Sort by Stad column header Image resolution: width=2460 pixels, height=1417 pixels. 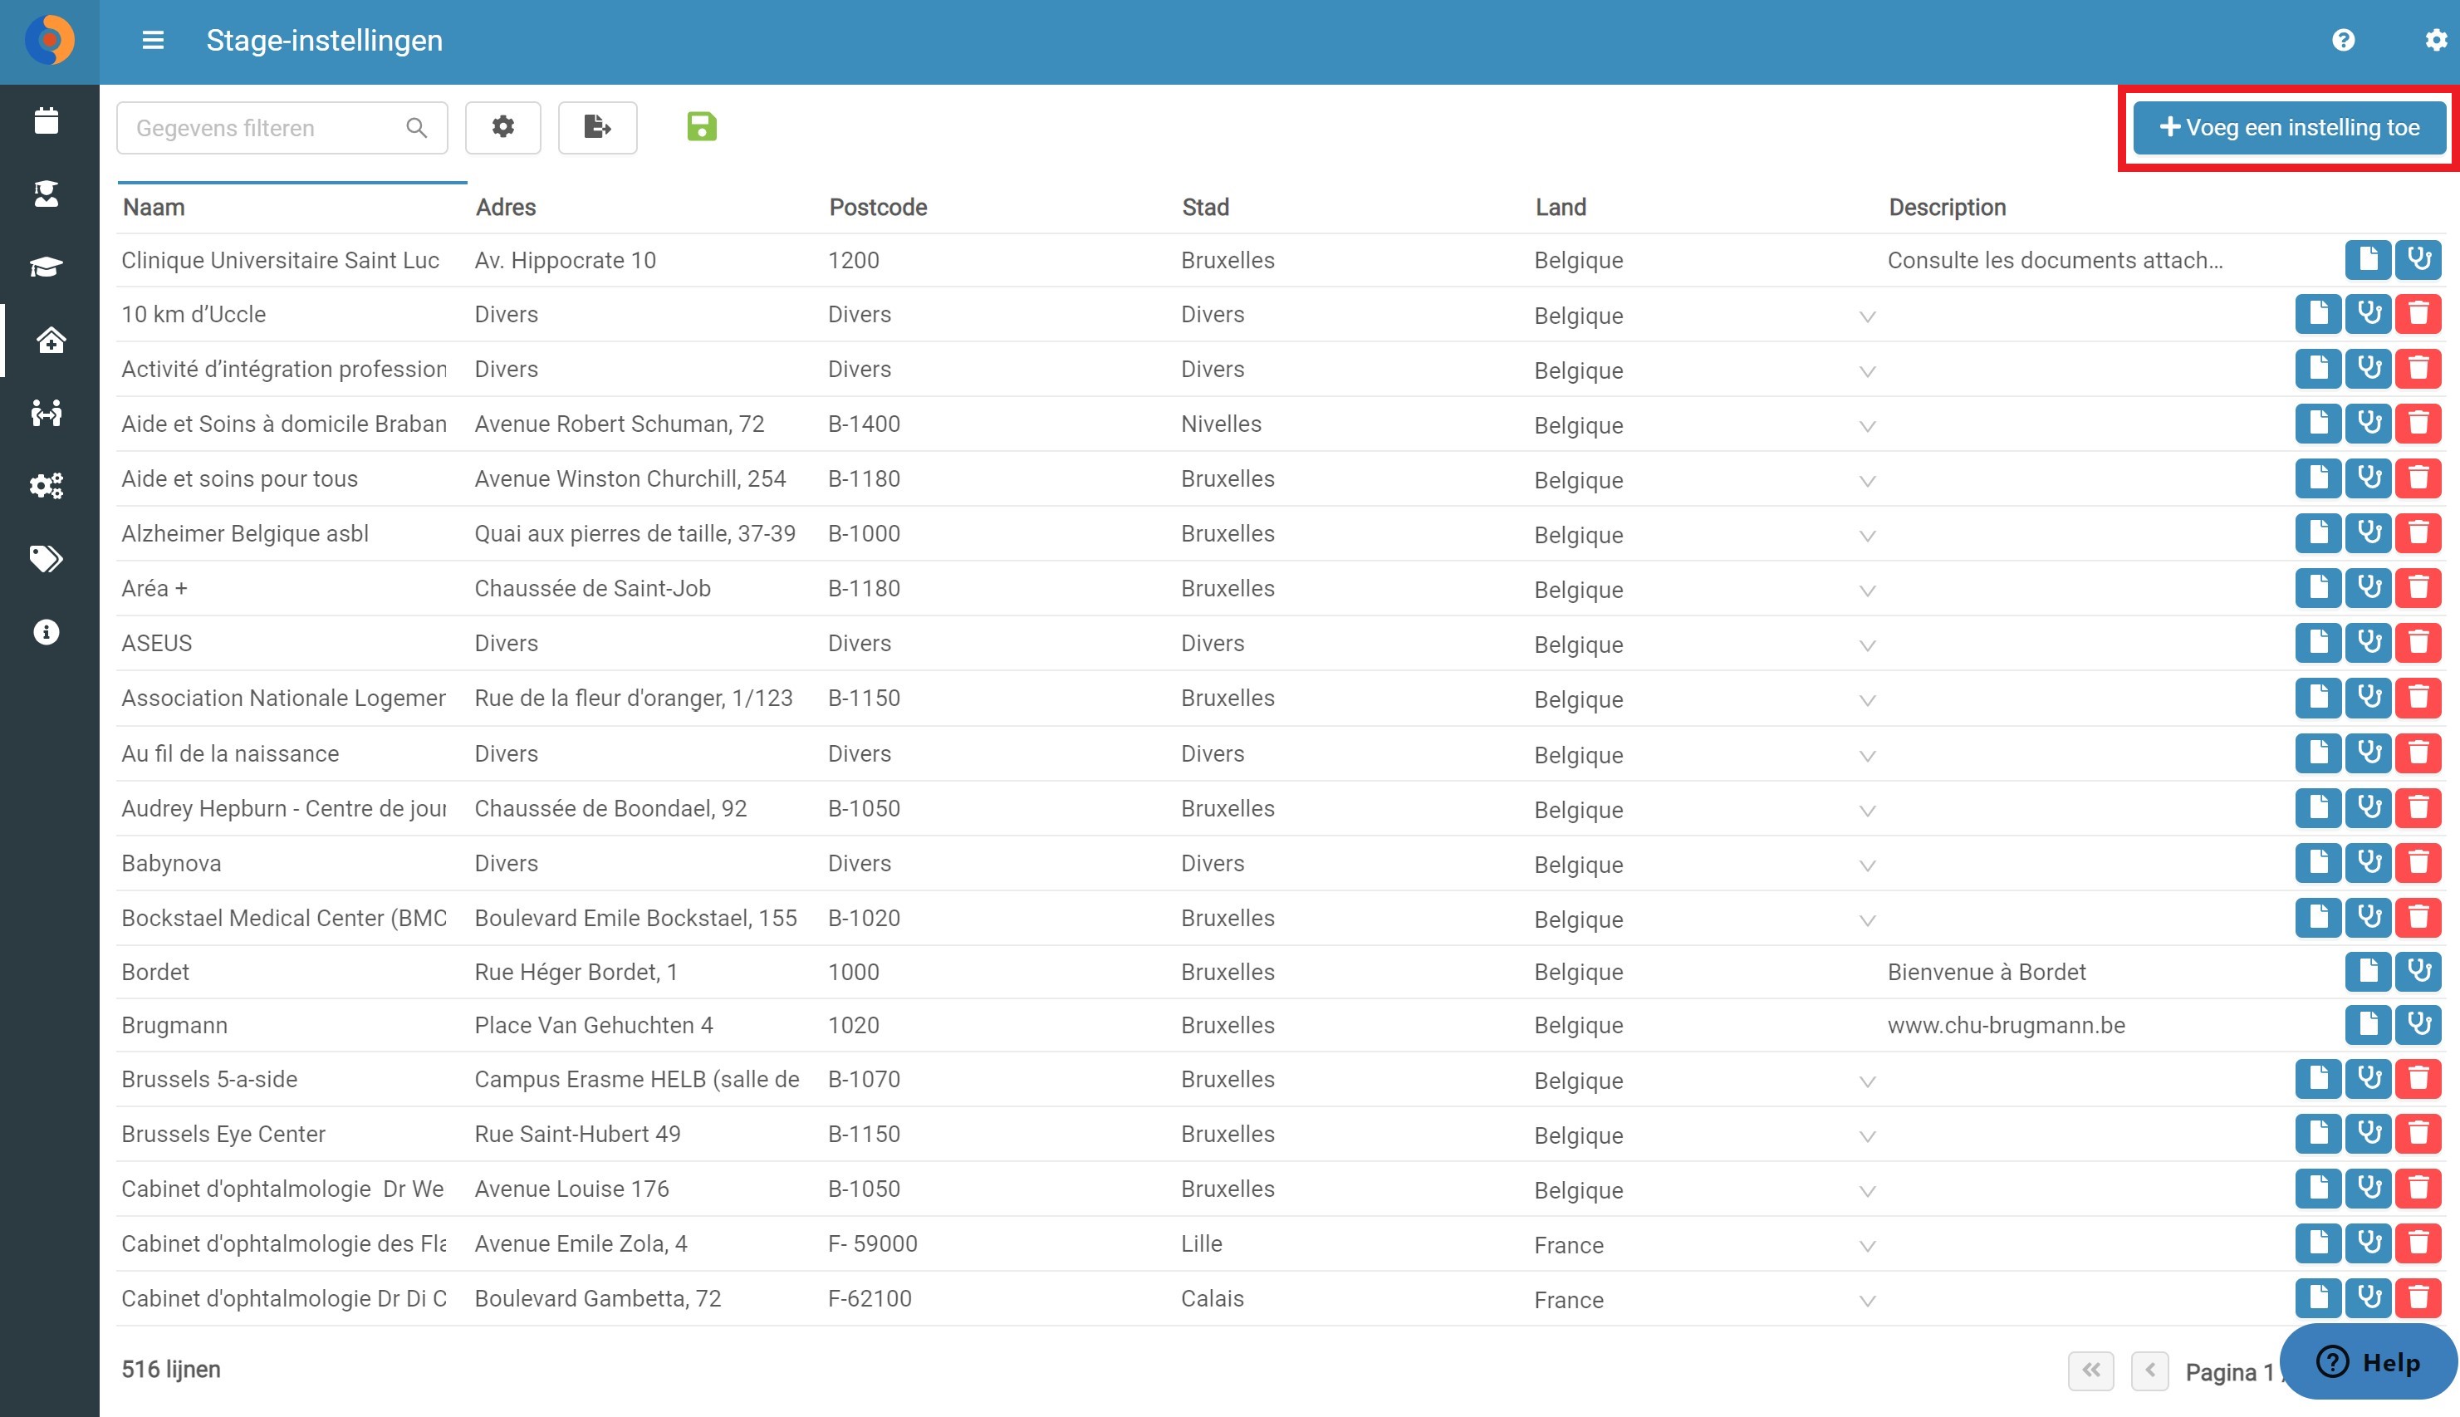1205,208
